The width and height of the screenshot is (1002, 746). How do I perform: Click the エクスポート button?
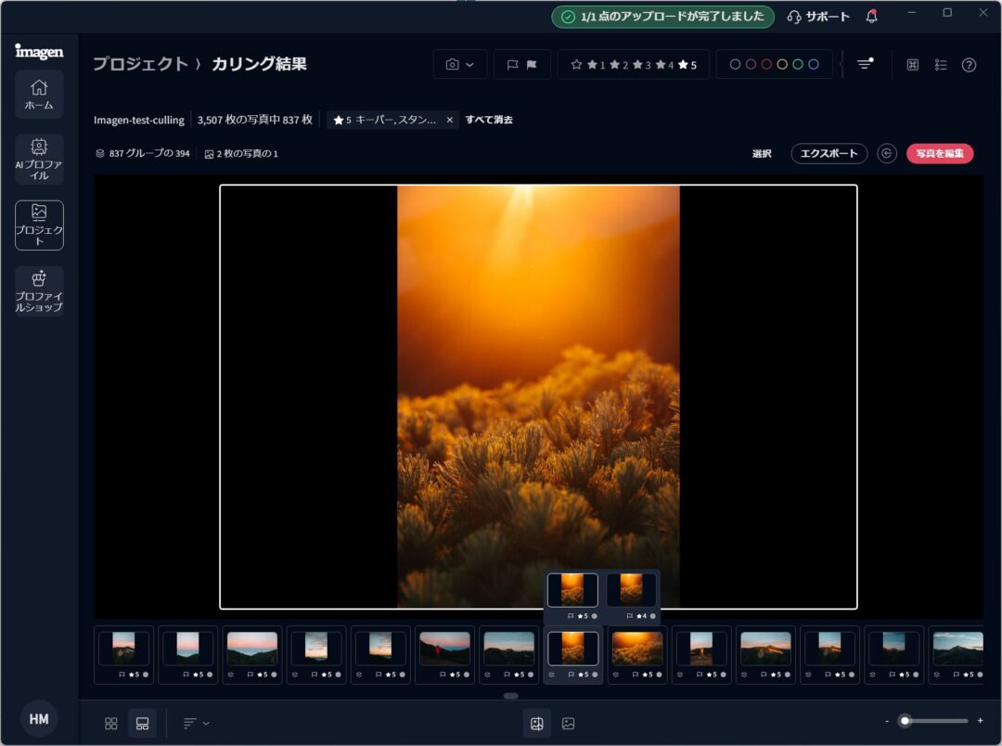click(x=829, y=154)
